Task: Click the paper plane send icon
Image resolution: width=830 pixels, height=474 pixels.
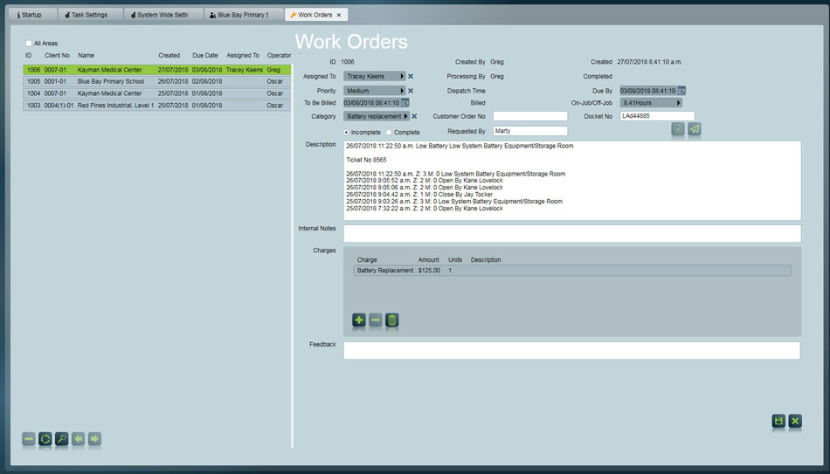Action: pyautogui.click(x=695, y=129)
